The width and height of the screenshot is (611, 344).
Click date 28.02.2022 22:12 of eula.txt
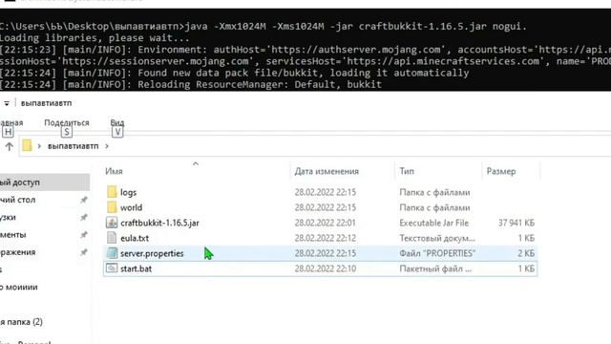(x=325, y=238)
